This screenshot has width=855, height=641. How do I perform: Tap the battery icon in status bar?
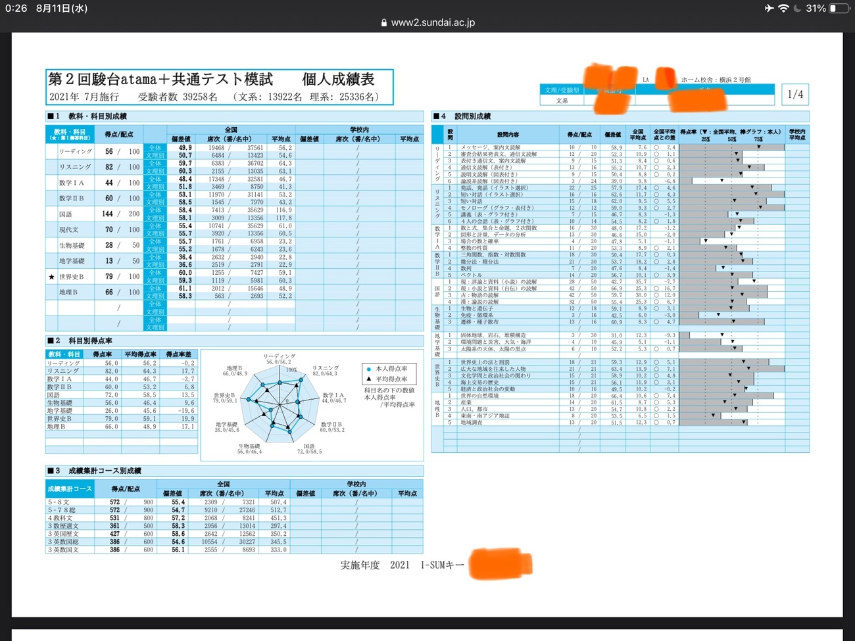(x=839, y=9)
